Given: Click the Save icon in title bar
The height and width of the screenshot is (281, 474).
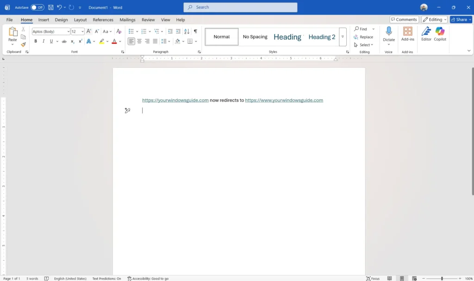Looking at the screenshot, I should pyautogui.click(x=50, y=7).
